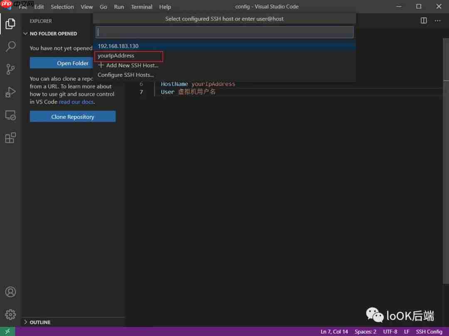Open the Terminal menu
Image resolution: width=449 pixels, height=336 pixels.
tap(141, 7)
